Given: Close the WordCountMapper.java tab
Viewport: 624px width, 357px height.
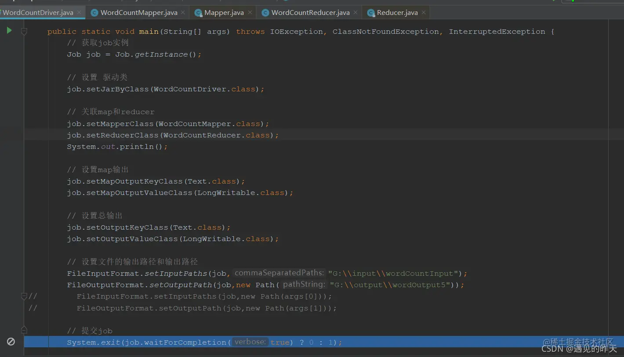Looking at the screenshot, I should coord(183,13).
